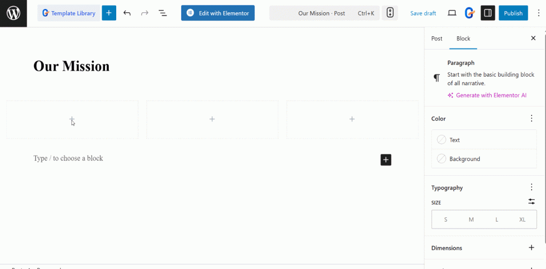Add a Dimensions option with plus

pyautogui.click(x=532, y=248)
